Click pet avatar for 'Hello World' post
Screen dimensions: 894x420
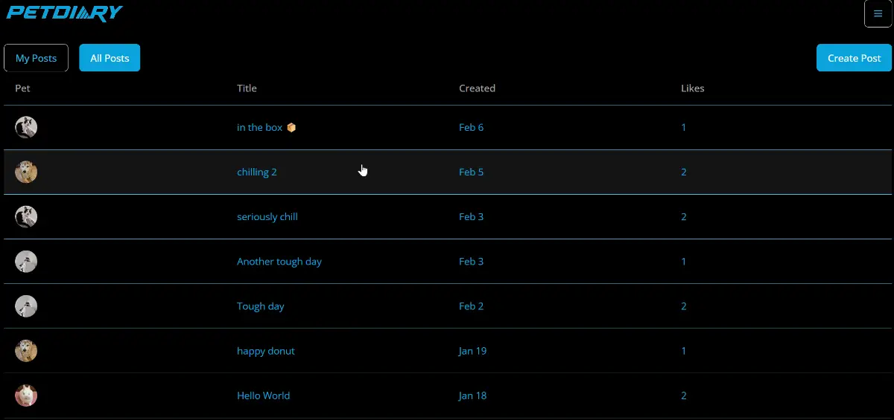click(x=26, y=395)
